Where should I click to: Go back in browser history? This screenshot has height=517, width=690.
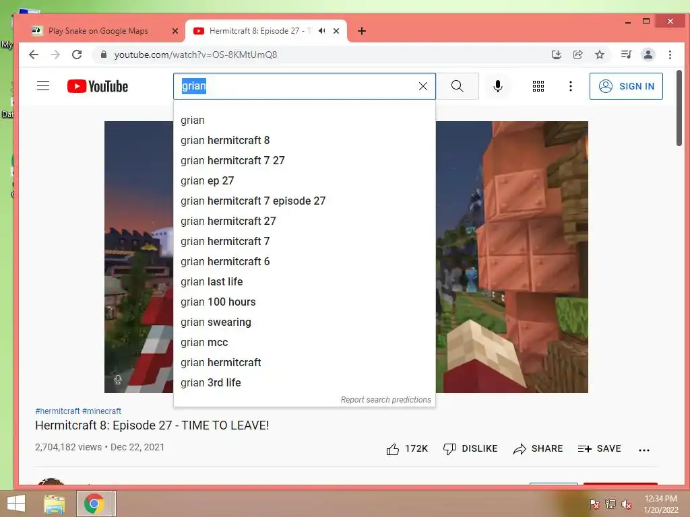coord(34,55)
